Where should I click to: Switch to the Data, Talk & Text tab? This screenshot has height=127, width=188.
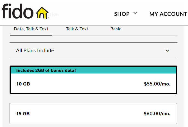click(31, 29)
